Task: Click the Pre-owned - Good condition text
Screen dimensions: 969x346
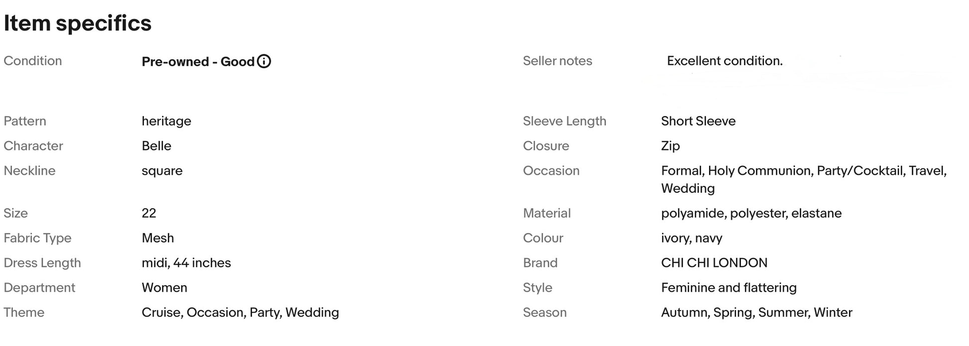Action: [198, 61]
